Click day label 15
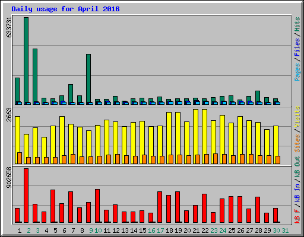 [x=142, y=230]
